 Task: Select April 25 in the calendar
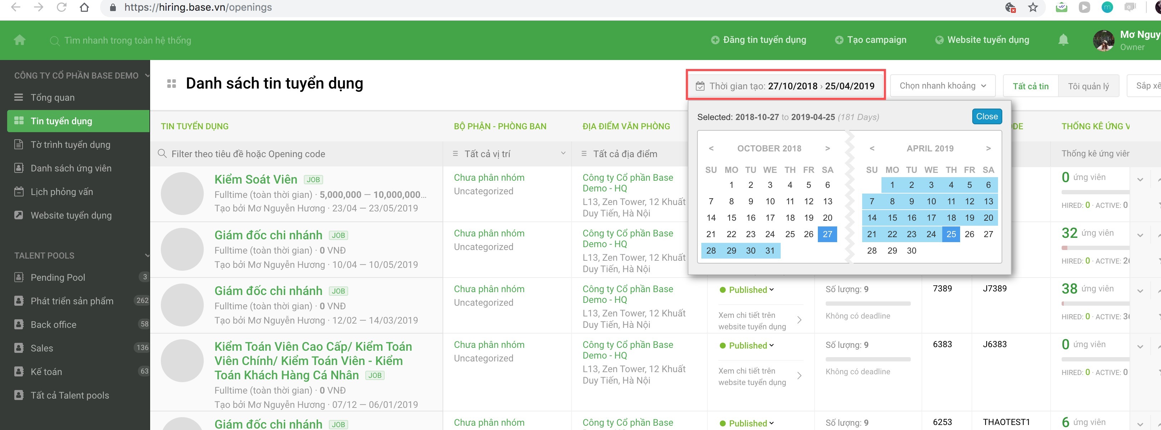951,234
